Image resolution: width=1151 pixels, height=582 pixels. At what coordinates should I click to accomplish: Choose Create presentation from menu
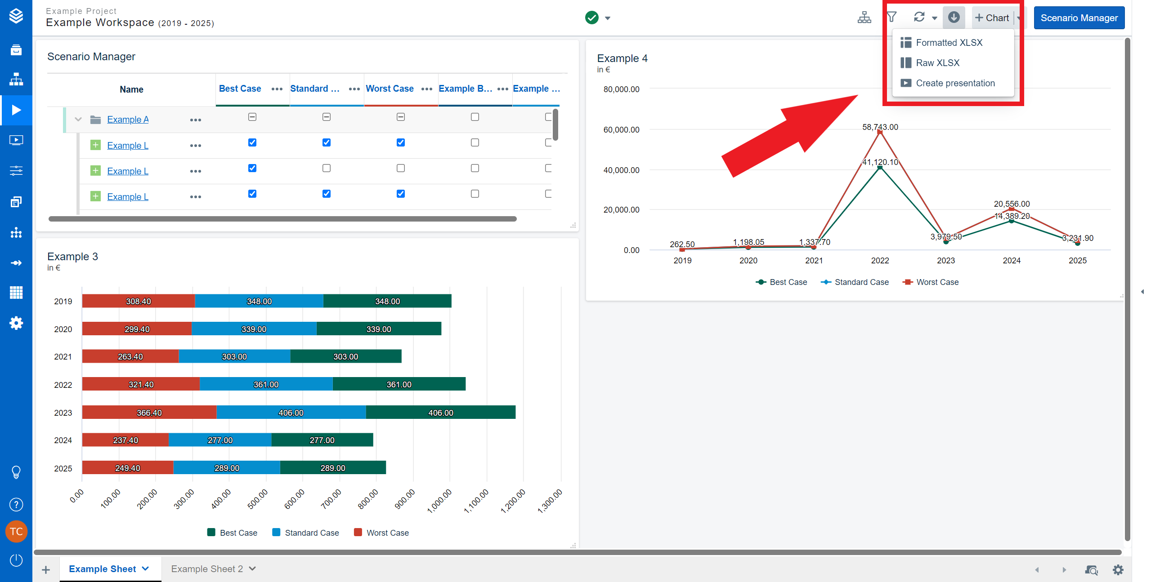click(955, 83)
